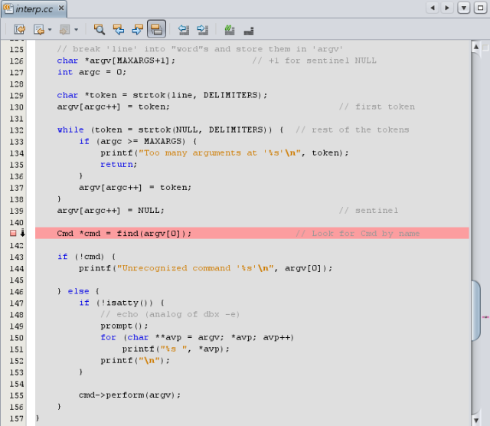Click 'if (!cmd)' statement

[x=80, y=257]
